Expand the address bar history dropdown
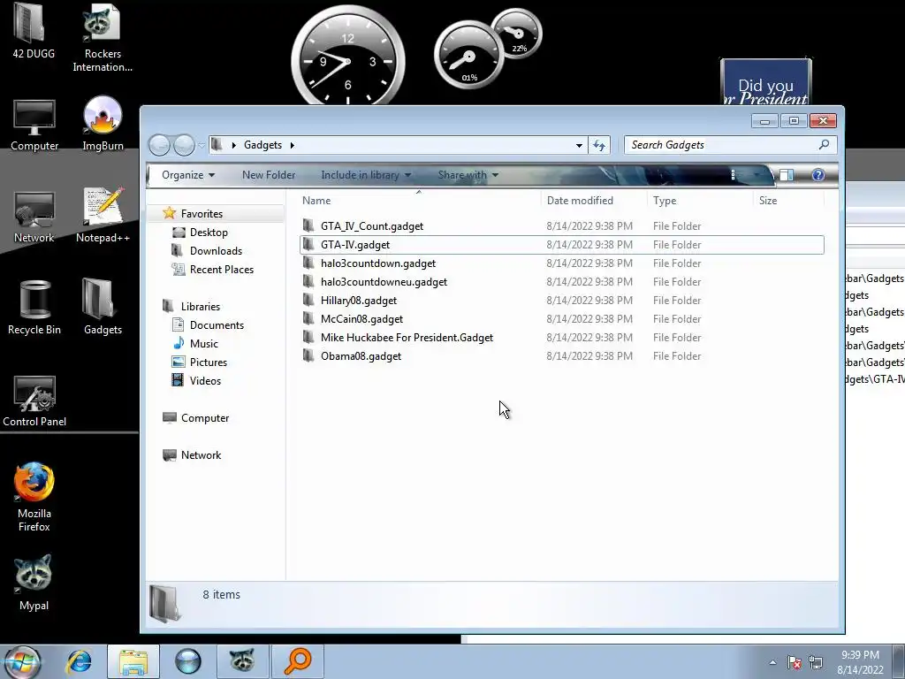This screenshot has width=905, height=679. coord(579,146)
